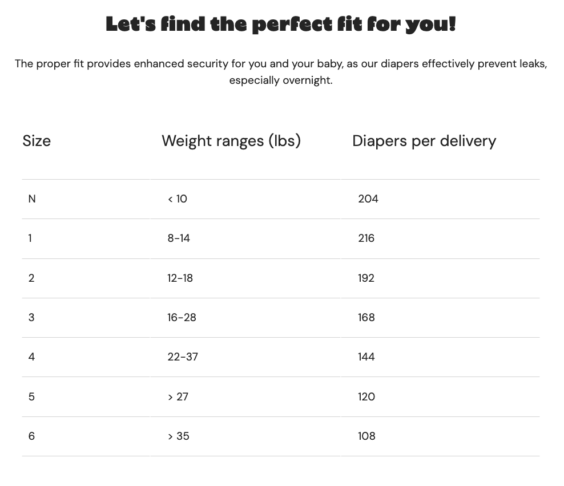Select the Size column header
564x486 pixels.
click(x=37, y=140)
